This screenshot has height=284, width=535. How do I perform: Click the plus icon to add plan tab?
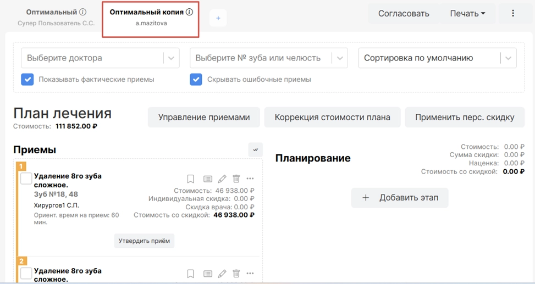(x=218, y=18)
